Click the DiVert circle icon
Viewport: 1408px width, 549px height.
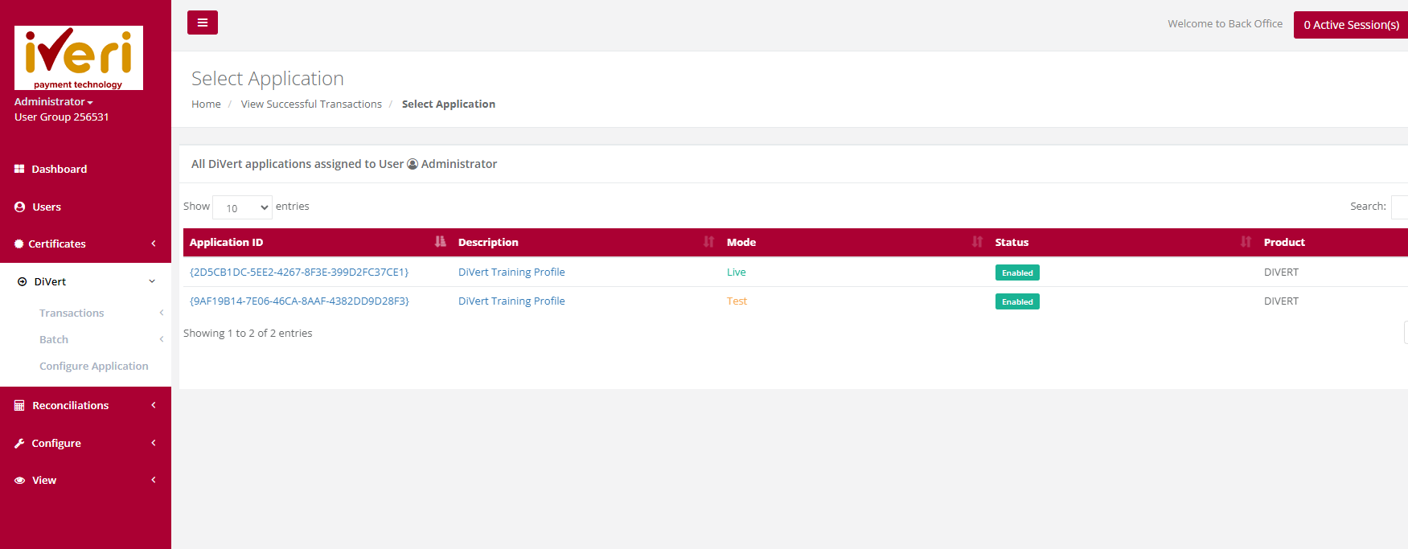tap(23, 282)
